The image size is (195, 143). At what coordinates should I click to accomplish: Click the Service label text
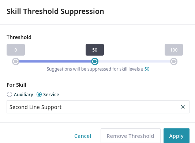51,95
